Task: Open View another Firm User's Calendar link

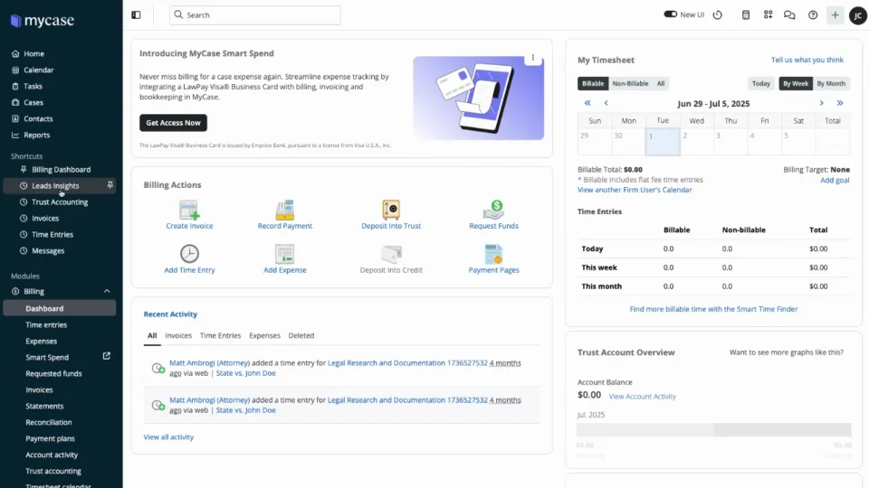Action: 635,190
